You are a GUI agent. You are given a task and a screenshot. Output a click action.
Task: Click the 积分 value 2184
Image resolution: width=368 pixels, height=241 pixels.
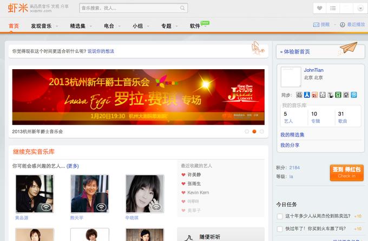click(x=294, y=168)
